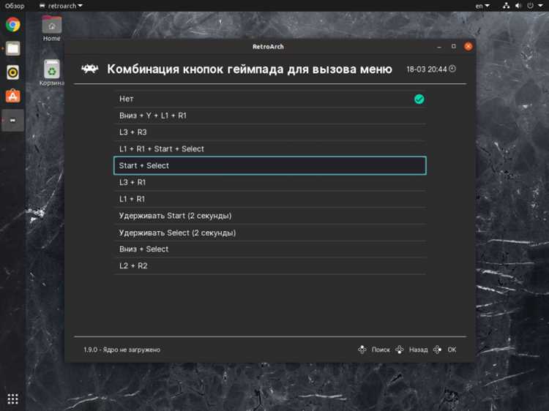Click the Назад button
This screenshot has height=411, width=549.
click(411, 350)
